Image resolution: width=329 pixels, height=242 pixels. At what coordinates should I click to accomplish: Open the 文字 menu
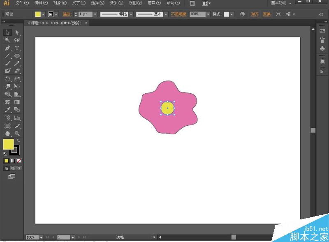79,3
